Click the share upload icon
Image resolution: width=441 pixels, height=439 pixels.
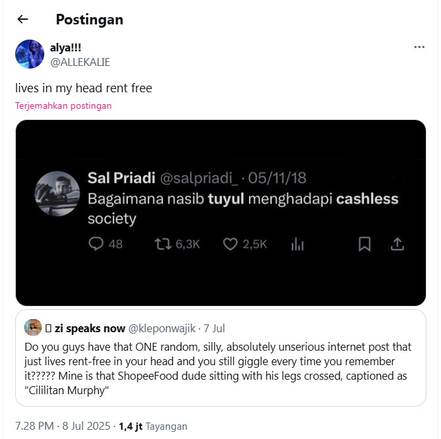(x=397, y=245)
